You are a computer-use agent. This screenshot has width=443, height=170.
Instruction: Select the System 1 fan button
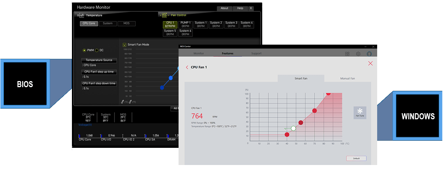[x=200, y=24]
